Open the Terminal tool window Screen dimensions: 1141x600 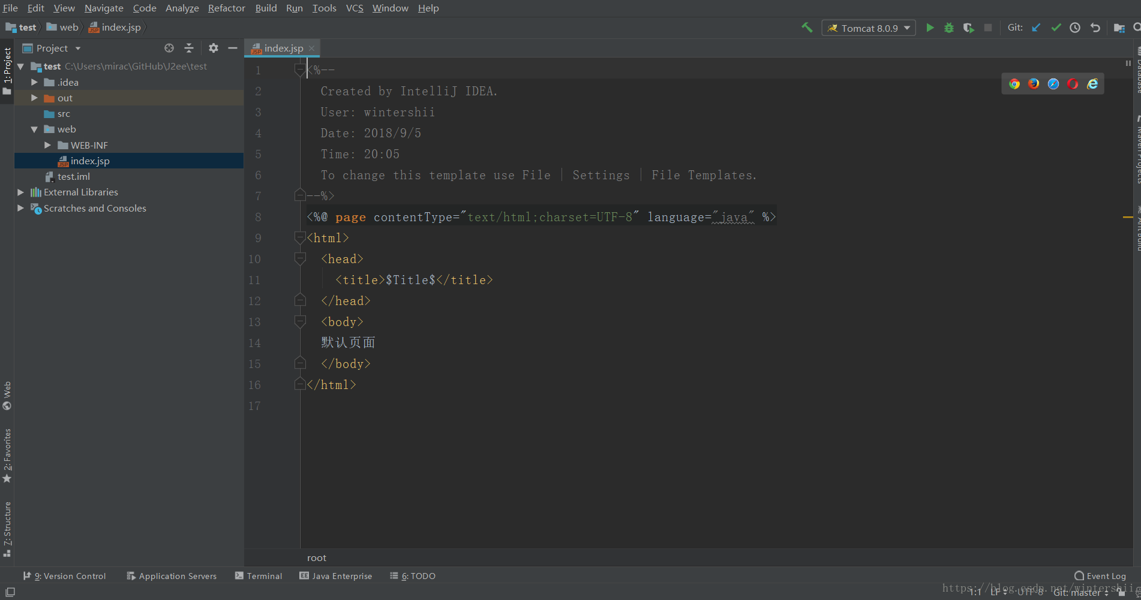(259, 576)
